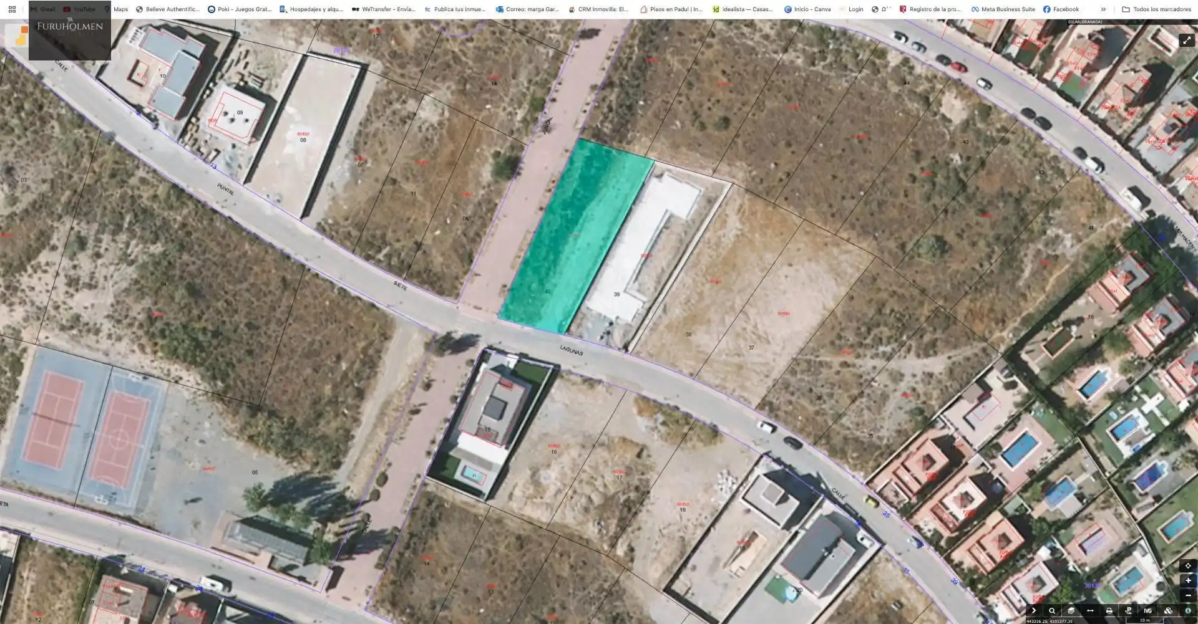Open the Registro de la pro bookmark
The width and height of the screenshot is (1198, 624).
(x=930, y=9)
